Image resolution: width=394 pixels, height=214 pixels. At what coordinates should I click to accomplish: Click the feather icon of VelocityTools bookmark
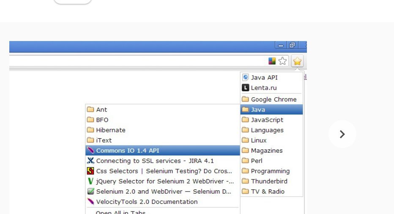tap(90, 202)
